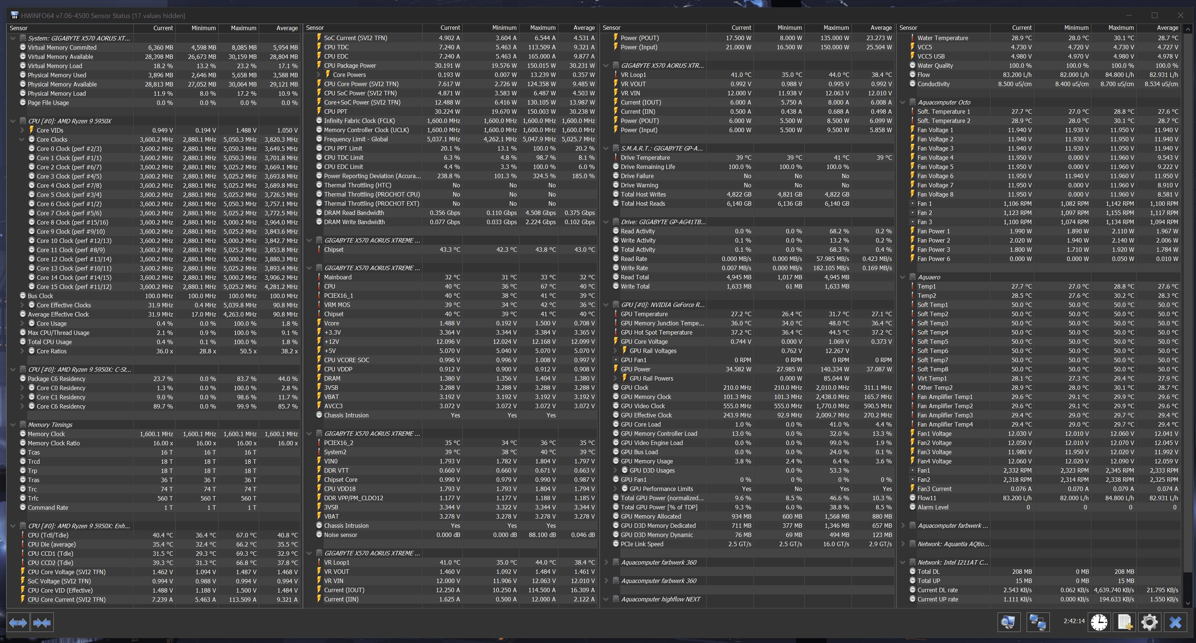
Task: Click the Drive Temperature thermometer icon
Action: [x=615, y=158]
